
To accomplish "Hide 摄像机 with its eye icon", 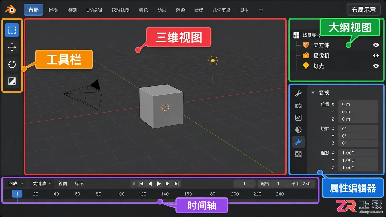I will (376, 55).
